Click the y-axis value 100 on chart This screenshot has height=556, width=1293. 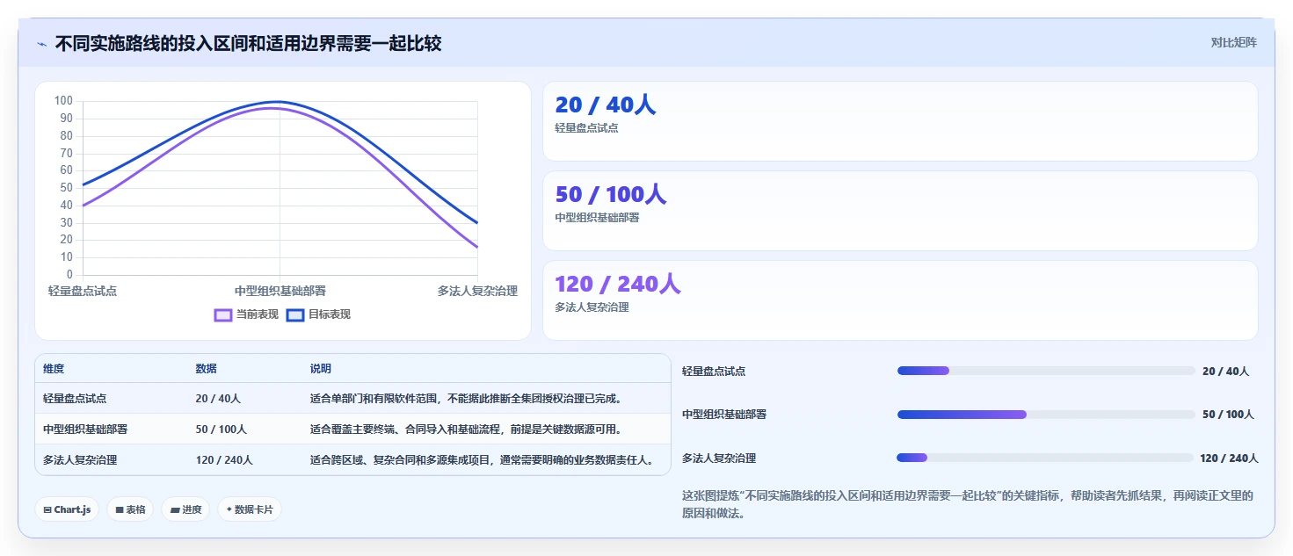point(63,101)
